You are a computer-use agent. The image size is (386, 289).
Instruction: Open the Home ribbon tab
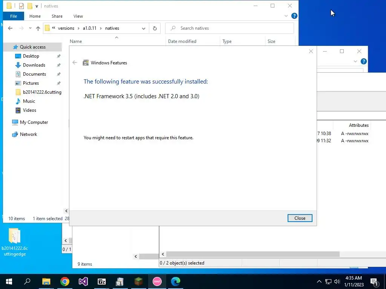tap(35, 16)
